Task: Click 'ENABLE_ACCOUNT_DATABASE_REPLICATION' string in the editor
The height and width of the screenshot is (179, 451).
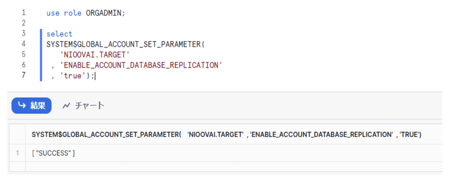Action: [141, 66]
